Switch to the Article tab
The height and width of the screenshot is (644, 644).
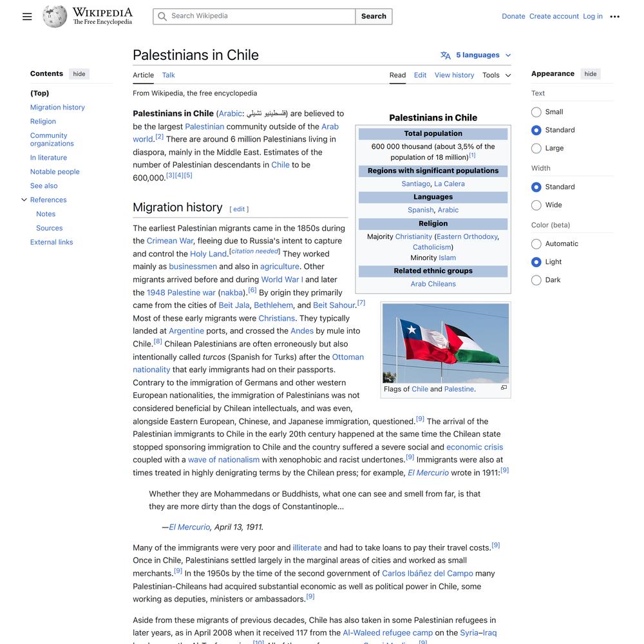coord(143,75)
